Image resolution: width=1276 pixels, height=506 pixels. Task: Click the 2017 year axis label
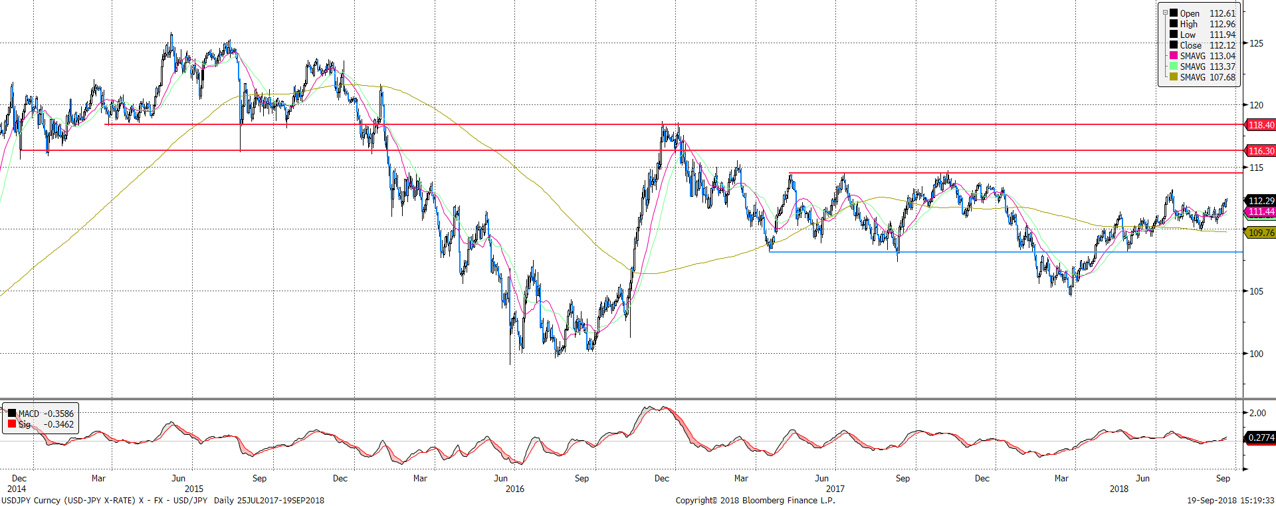(x=835, y=489)
